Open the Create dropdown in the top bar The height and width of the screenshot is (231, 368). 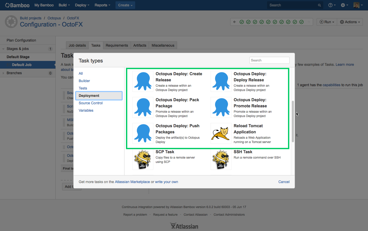(x=125, y=5)
